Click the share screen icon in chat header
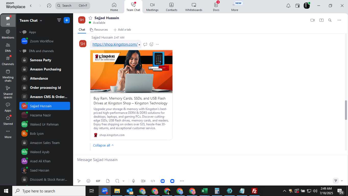Image resolution: width=348 pixels, height=196 pixels. (x=322, y=20)
